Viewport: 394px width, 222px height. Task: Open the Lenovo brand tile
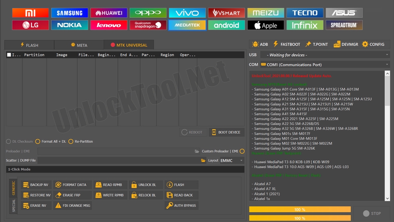(x=109, y=25)
